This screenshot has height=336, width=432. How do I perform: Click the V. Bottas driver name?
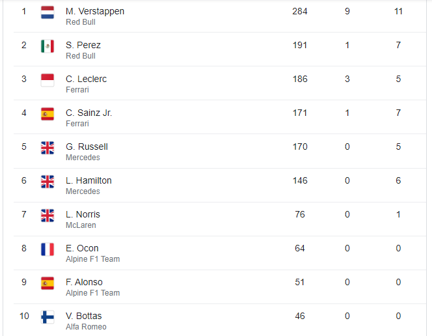pos(84,316)
